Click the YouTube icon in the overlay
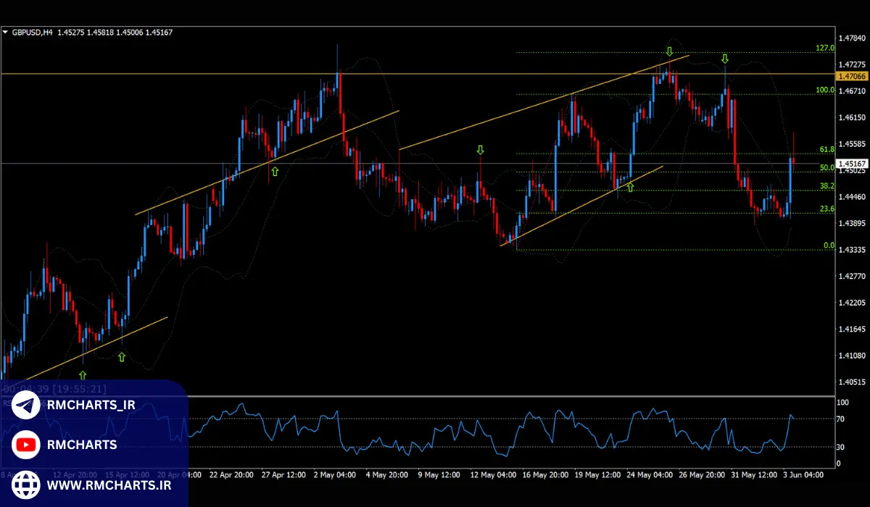This screenshot has width=870, height=507. pos(26,445)
